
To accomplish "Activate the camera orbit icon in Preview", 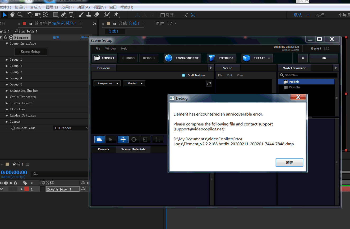I will [100, 139].
